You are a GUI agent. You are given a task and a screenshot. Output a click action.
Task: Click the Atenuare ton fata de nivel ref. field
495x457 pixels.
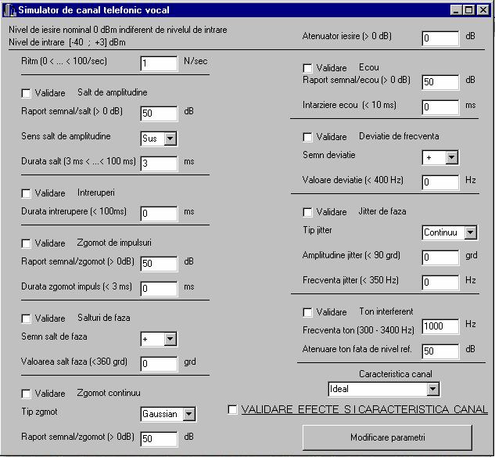440,351
